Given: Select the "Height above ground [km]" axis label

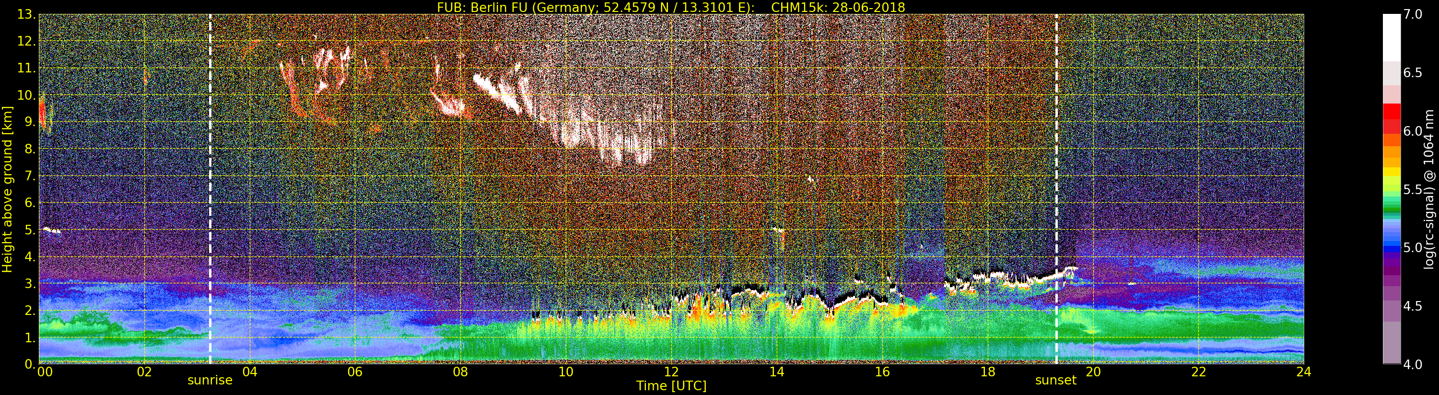Looking at the screenshot, I should (7, 189).
